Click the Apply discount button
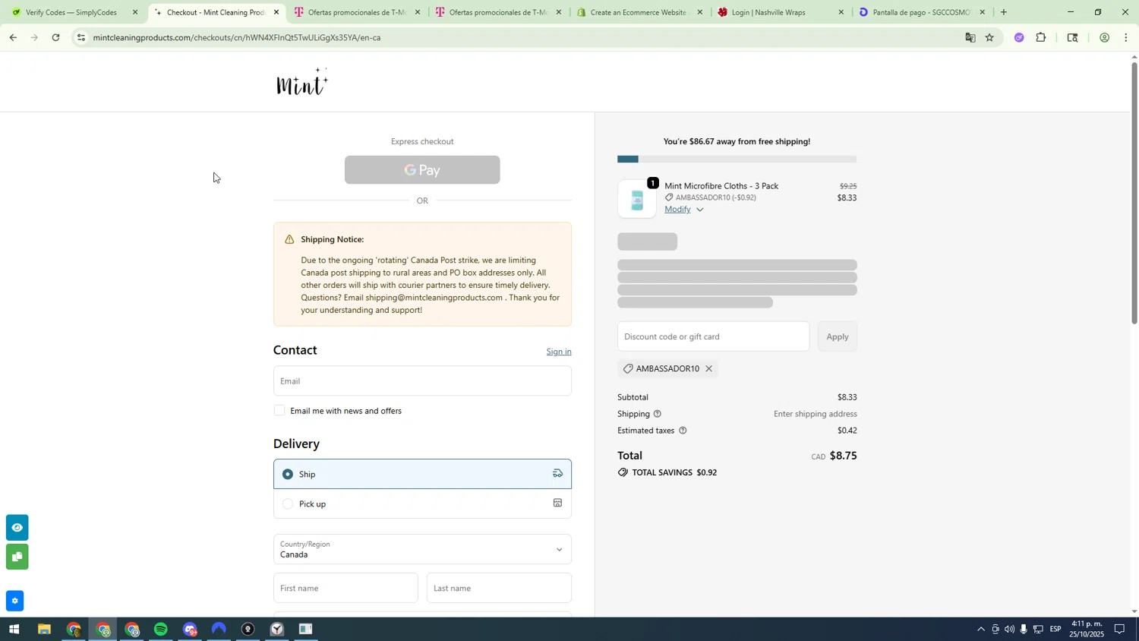The width and height of the screenshot is (1139, 641). click(838, 336)
